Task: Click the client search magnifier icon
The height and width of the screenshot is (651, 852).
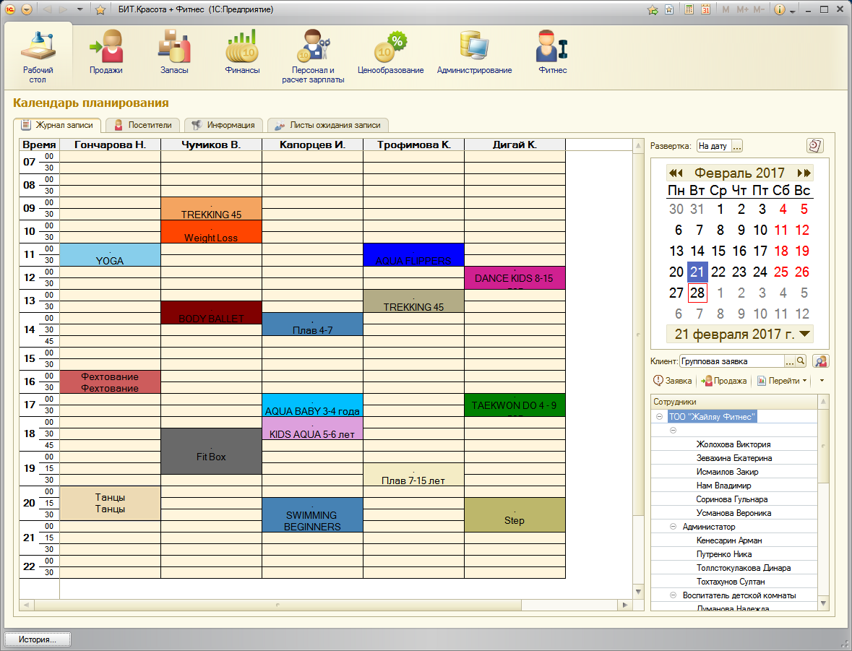Action: point(801,361)
